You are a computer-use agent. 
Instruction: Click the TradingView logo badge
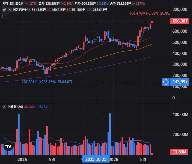click(x=8, y=146)
